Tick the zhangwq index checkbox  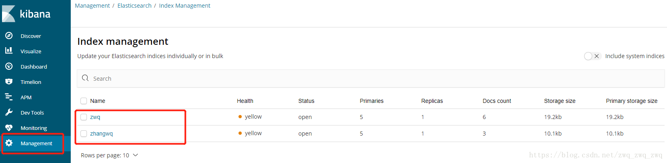pyautogui.click(x=84, y=134)
